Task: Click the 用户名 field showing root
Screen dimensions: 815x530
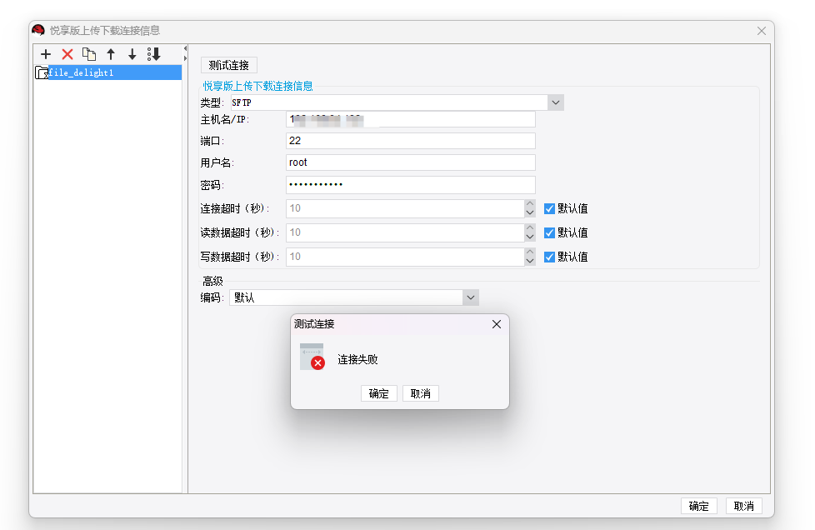Action: 411,162
